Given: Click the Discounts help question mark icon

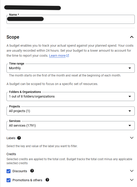Looking at the screenshot, I should 32,171.
